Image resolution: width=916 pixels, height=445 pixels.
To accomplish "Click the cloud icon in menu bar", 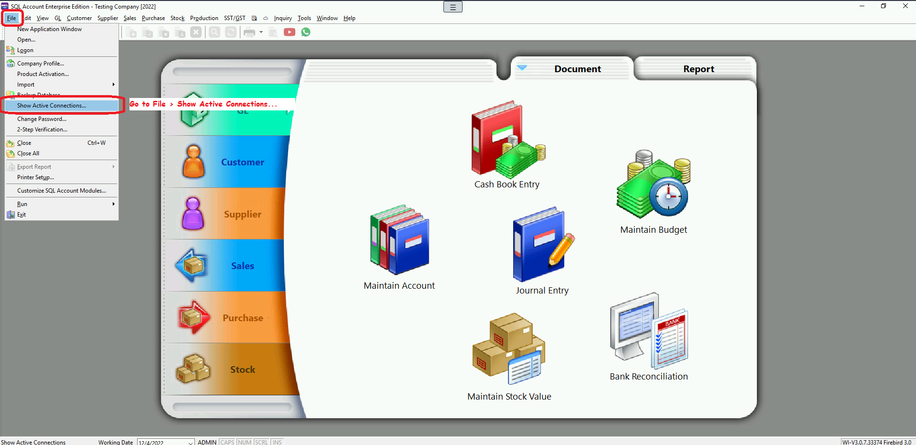I will tap(266, 18).
